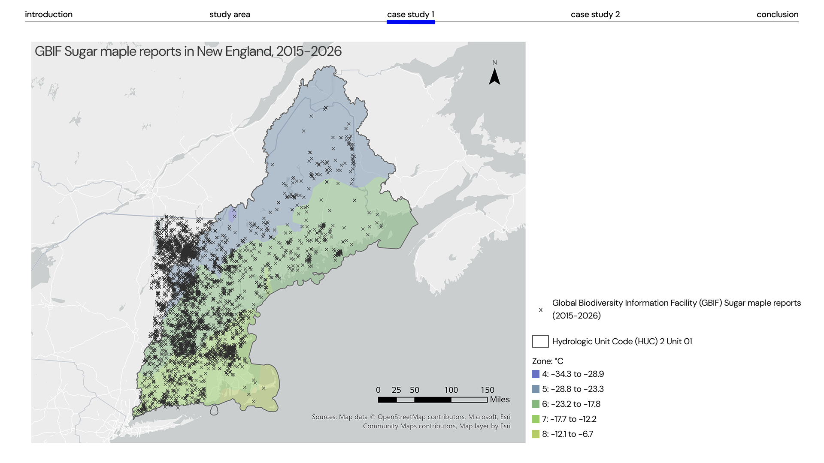Open the introduction tab
824x463 pixels.
[48, 14]
